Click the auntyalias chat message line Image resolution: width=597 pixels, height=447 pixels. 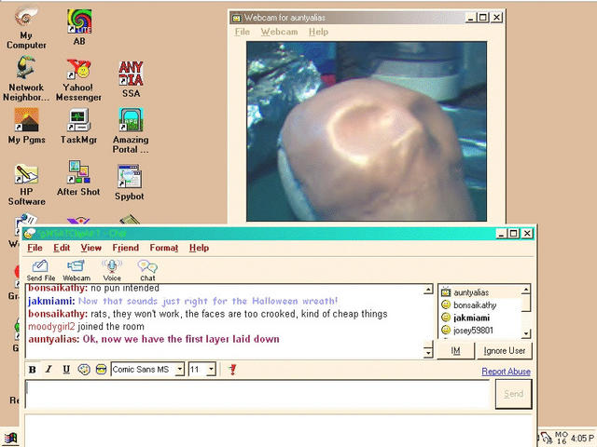pos(154,339)
